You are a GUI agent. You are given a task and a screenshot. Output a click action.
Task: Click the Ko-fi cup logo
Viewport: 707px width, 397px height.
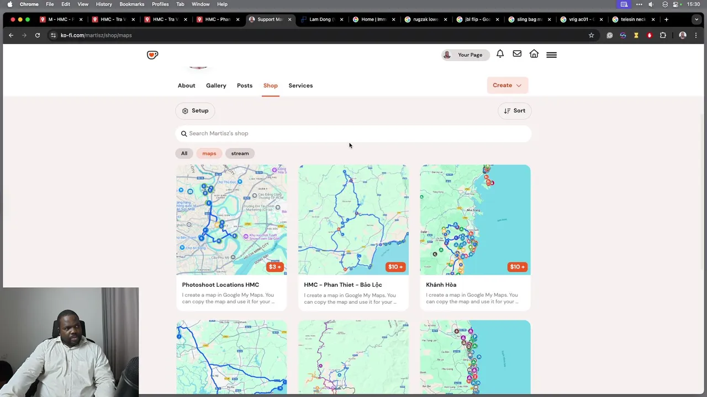click(152, 55)
